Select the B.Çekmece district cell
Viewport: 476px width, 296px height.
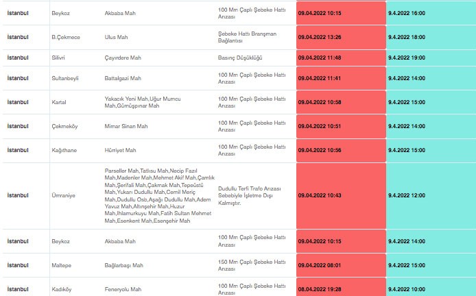(66, 36)
